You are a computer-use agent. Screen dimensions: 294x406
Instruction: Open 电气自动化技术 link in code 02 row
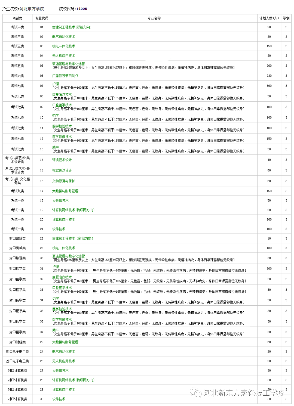click(63, 37)
